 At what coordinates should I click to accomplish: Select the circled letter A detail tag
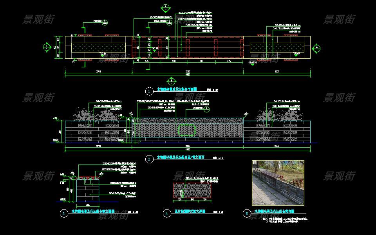click(x=167, y=213)
